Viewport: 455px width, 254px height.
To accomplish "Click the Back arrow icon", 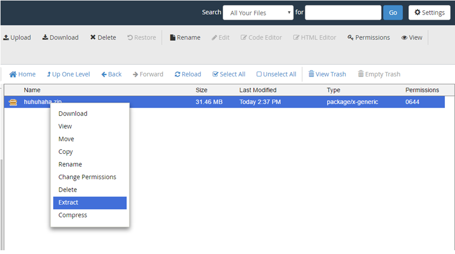I will [x=104, y=75].
